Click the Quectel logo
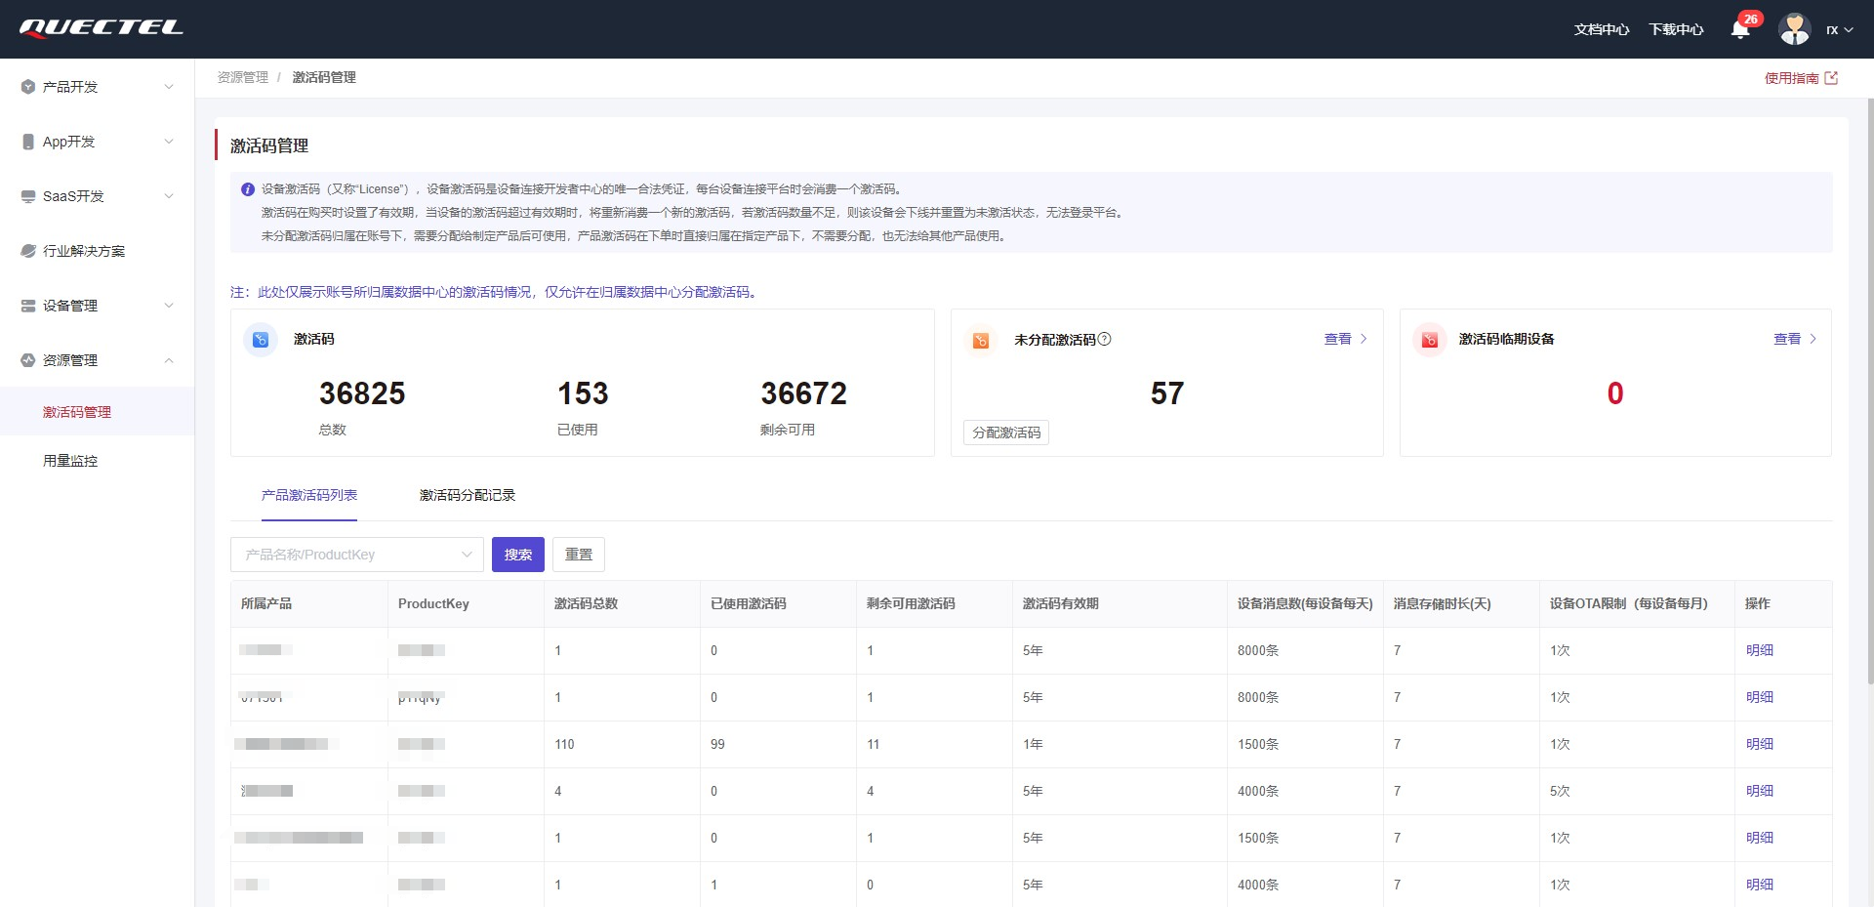The image size is (1874, 907). point(102,28)
